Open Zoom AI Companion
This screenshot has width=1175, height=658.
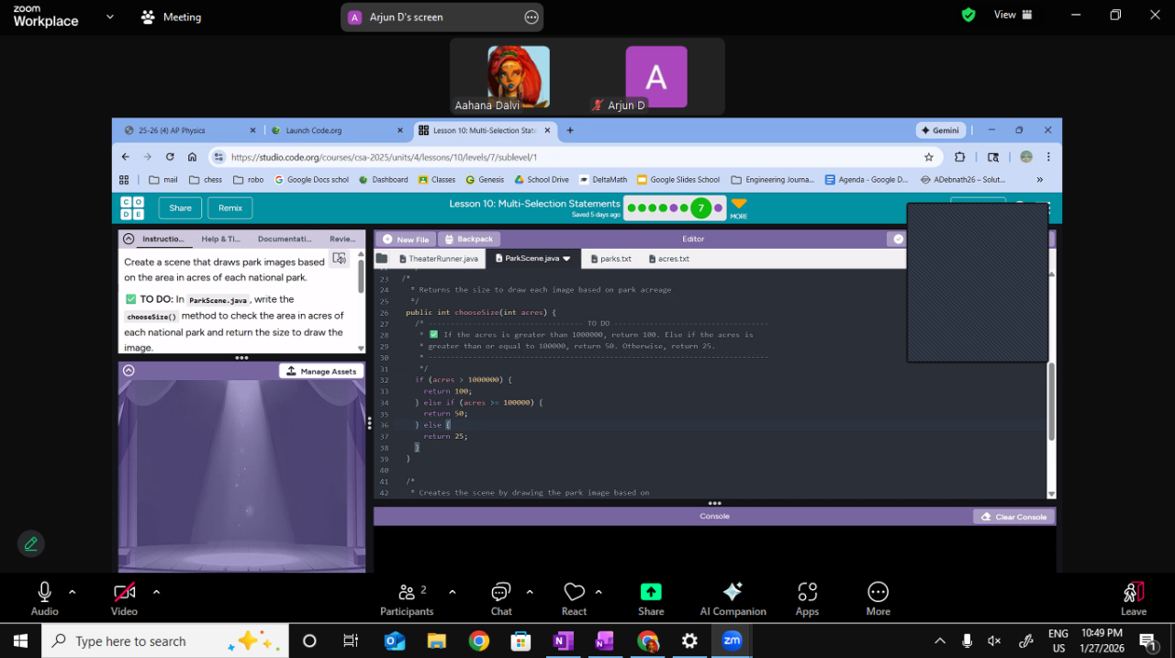tap(733, 592)
